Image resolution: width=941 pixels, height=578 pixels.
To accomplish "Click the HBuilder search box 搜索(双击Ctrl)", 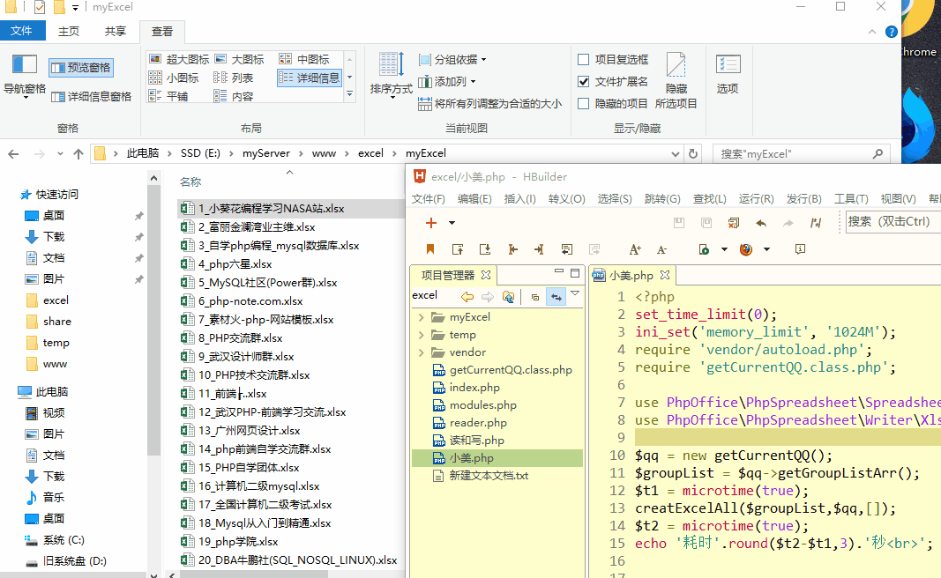I will tap(893, 222).
